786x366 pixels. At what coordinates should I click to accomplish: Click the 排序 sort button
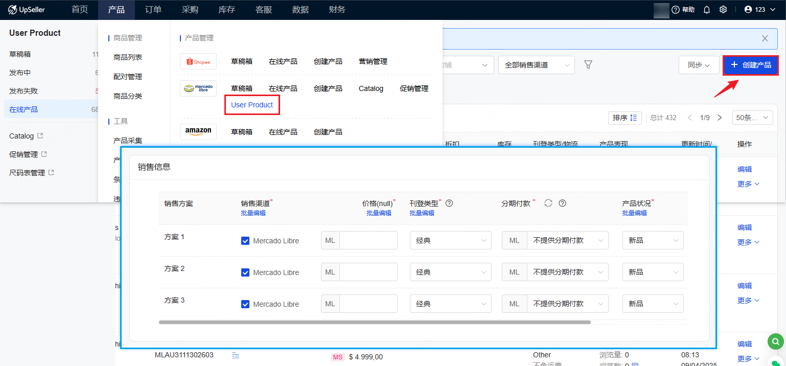tap(625, 118)
